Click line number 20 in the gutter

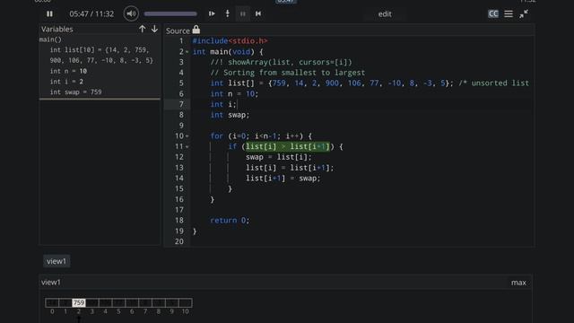[179, 241]
